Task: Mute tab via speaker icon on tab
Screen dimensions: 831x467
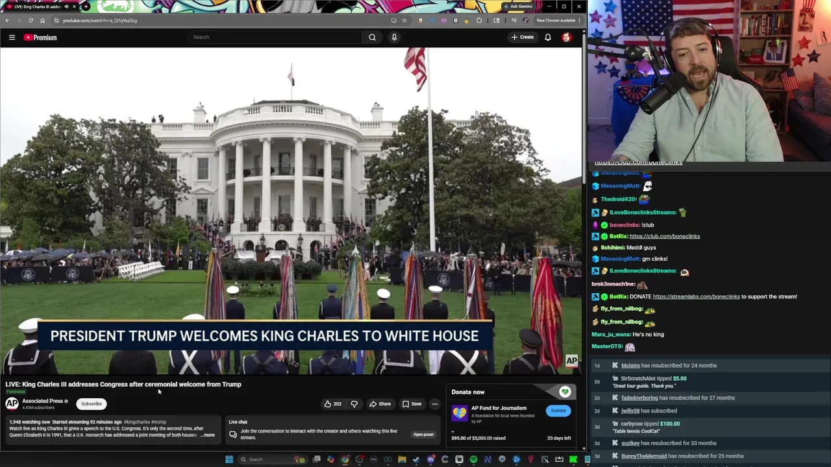Action: tap(65, 6)
